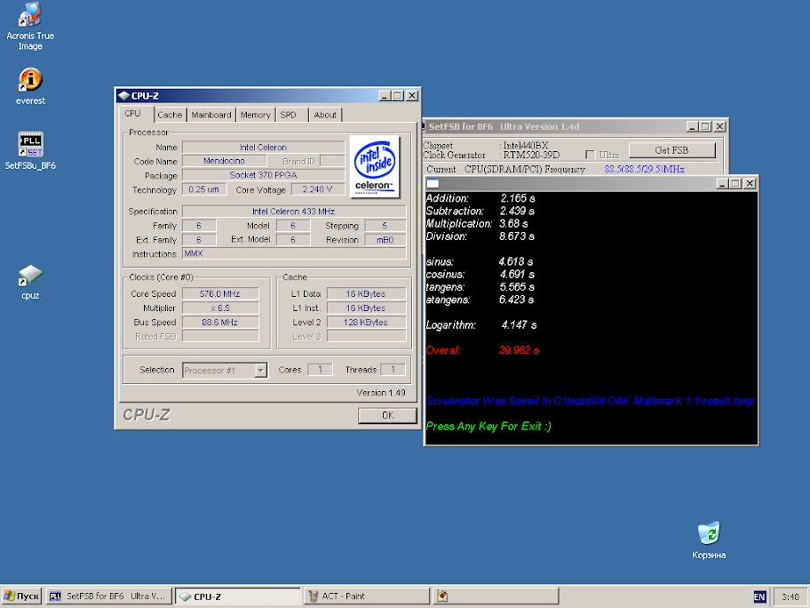
Task: Click the Addition result 2.165 s
Action: (x=518, y=198)
